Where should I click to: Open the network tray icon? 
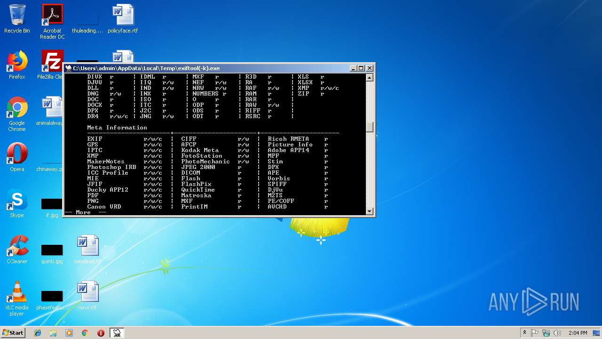tap(546, 333)
